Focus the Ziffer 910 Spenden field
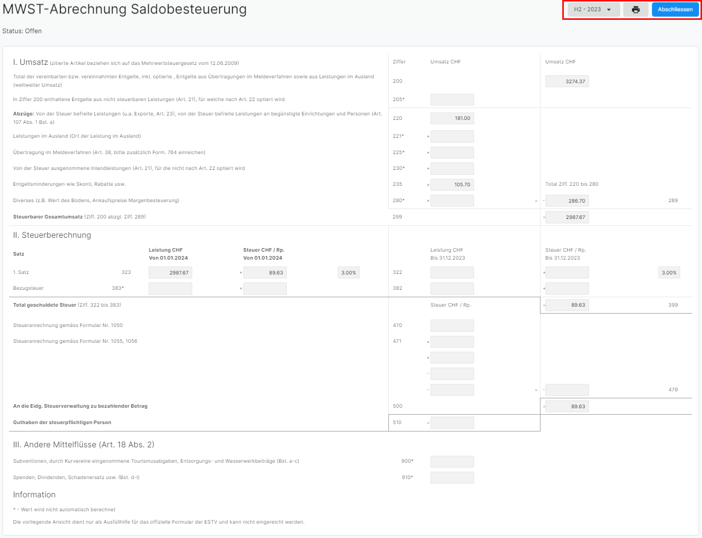This screenshot has height=538, width=702. point(452,478)
